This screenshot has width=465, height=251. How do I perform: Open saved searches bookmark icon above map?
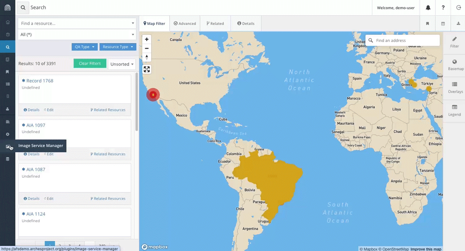427,23
